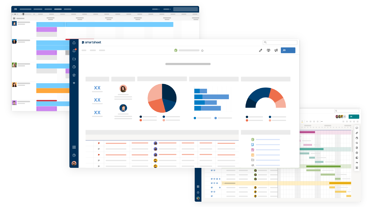
Task: Toggle the grey flag in the second table row
Action: [x=99, y=149]
